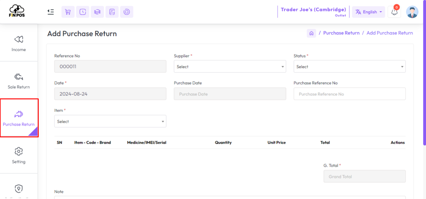Viewport: 426px width, 199px height.
Task: Click the Item - Code - Brand column header
Action: click(x=93, y=142)
